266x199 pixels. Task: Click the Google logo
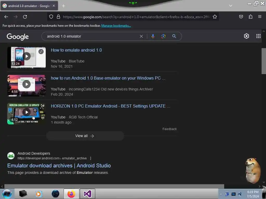click(18, 37)
